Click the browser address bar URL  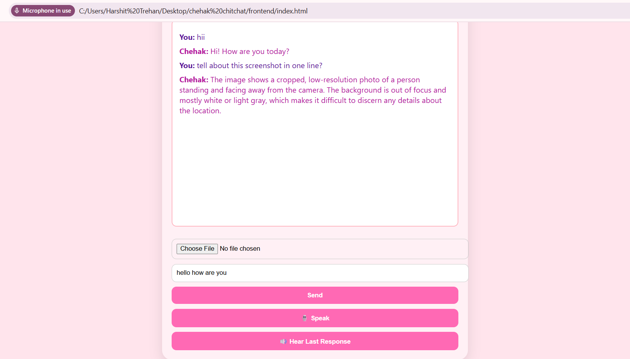(193, 11)
